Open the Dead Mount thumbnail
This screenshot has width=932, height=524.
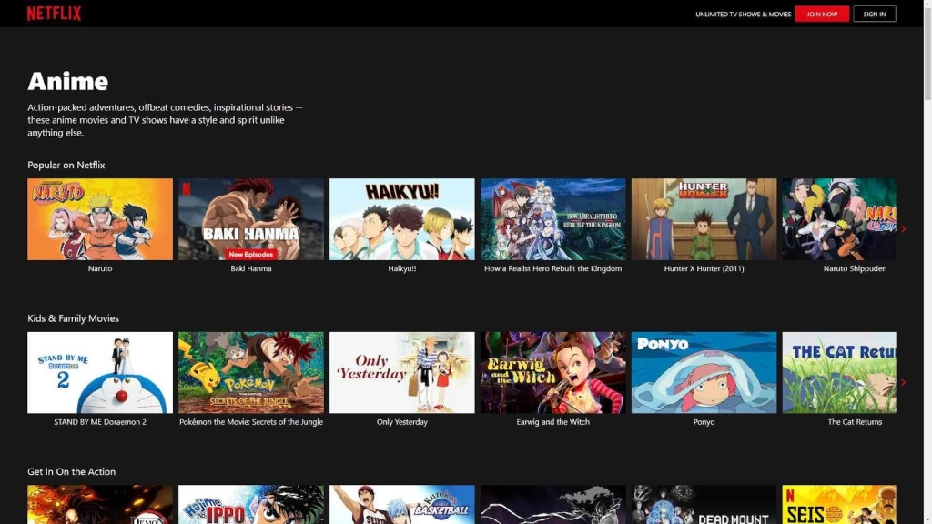tap(704, 504)
